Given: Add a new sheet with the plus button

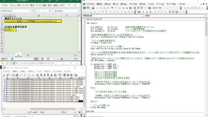Looking at the screenshot, I should click(28, 55).
